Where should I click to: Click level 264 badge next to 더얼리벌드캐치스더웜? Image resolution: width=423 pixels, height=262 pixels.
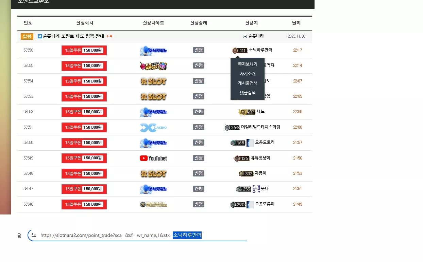pos(232,127)
